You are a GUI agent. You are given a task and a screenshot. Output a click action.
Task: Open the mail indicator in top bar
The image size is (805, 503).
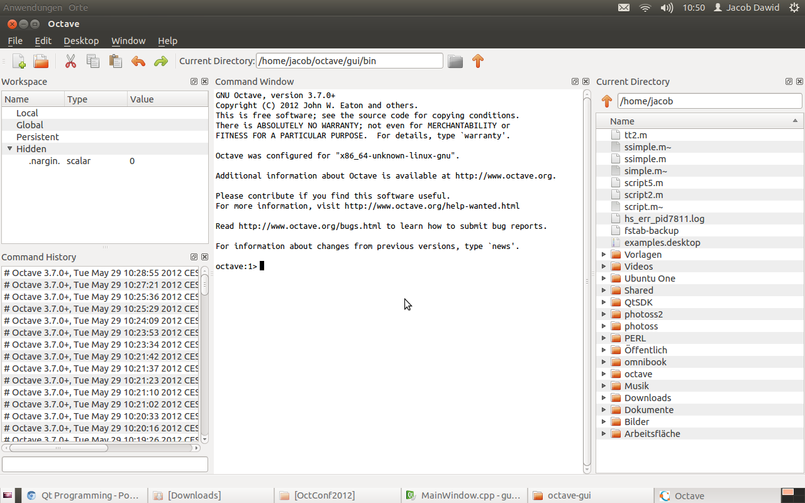pyautogui.click(x=623, y=8)
